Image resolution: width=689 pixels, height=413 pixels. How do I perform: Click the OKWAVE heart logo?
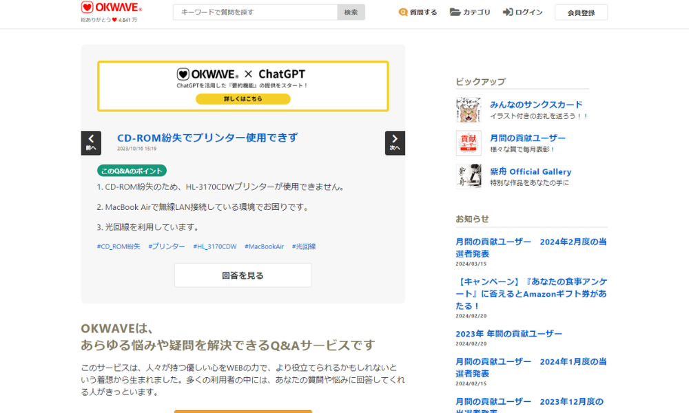point(88,8)
